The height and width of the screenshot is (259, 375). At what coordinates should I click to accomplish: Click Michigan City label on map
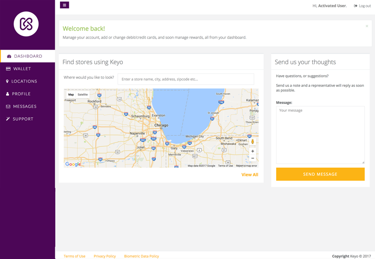[x=195, y=136]
